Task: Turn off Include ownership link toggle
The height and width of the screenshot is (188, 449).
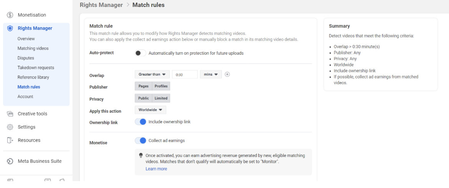Action: coord(140,122)
